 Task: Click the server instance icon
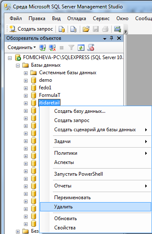(18, 57)
